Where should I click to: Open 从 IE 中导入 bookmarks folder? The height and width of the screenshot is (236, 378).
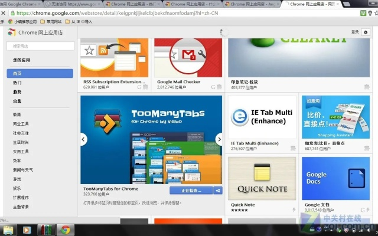pyautogui.click(x=79, y=22)
